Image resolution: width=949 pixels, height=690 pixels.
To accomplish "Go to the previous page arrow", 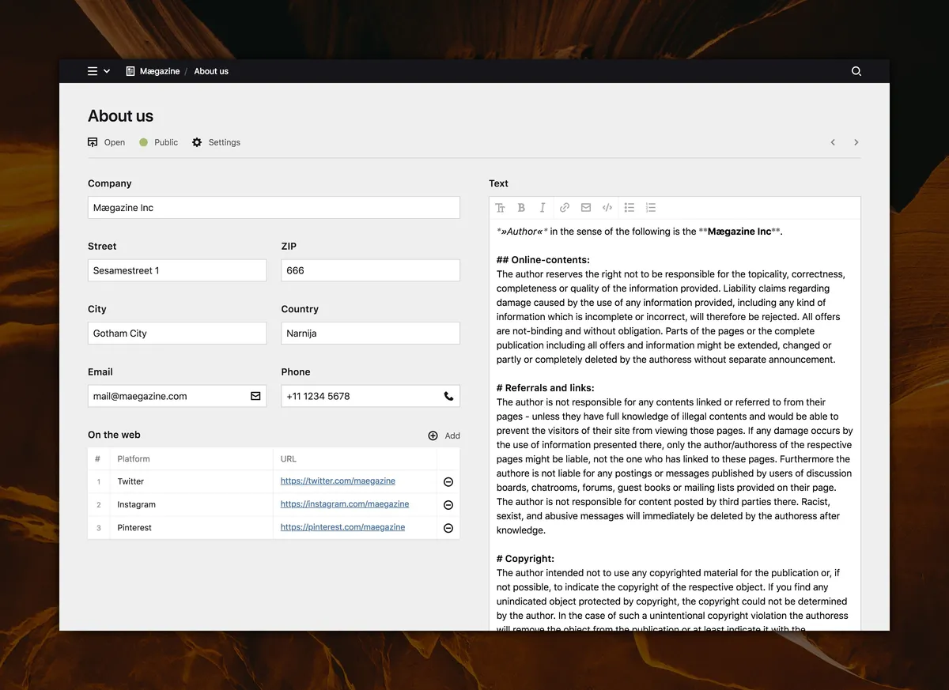I will pyautogui.click(x=833, y=142).
